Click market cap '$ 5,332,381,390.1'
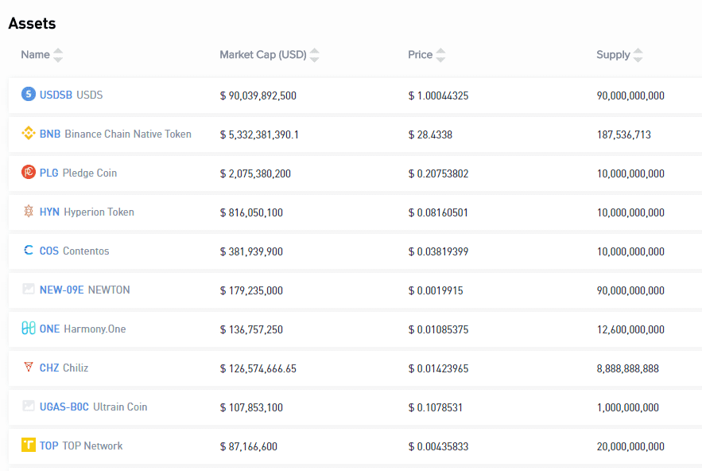This screenshot has width=702, height=471. pos(259,134)
